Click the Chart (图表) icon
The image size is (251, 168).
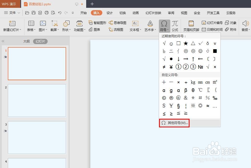click(90, 29)
